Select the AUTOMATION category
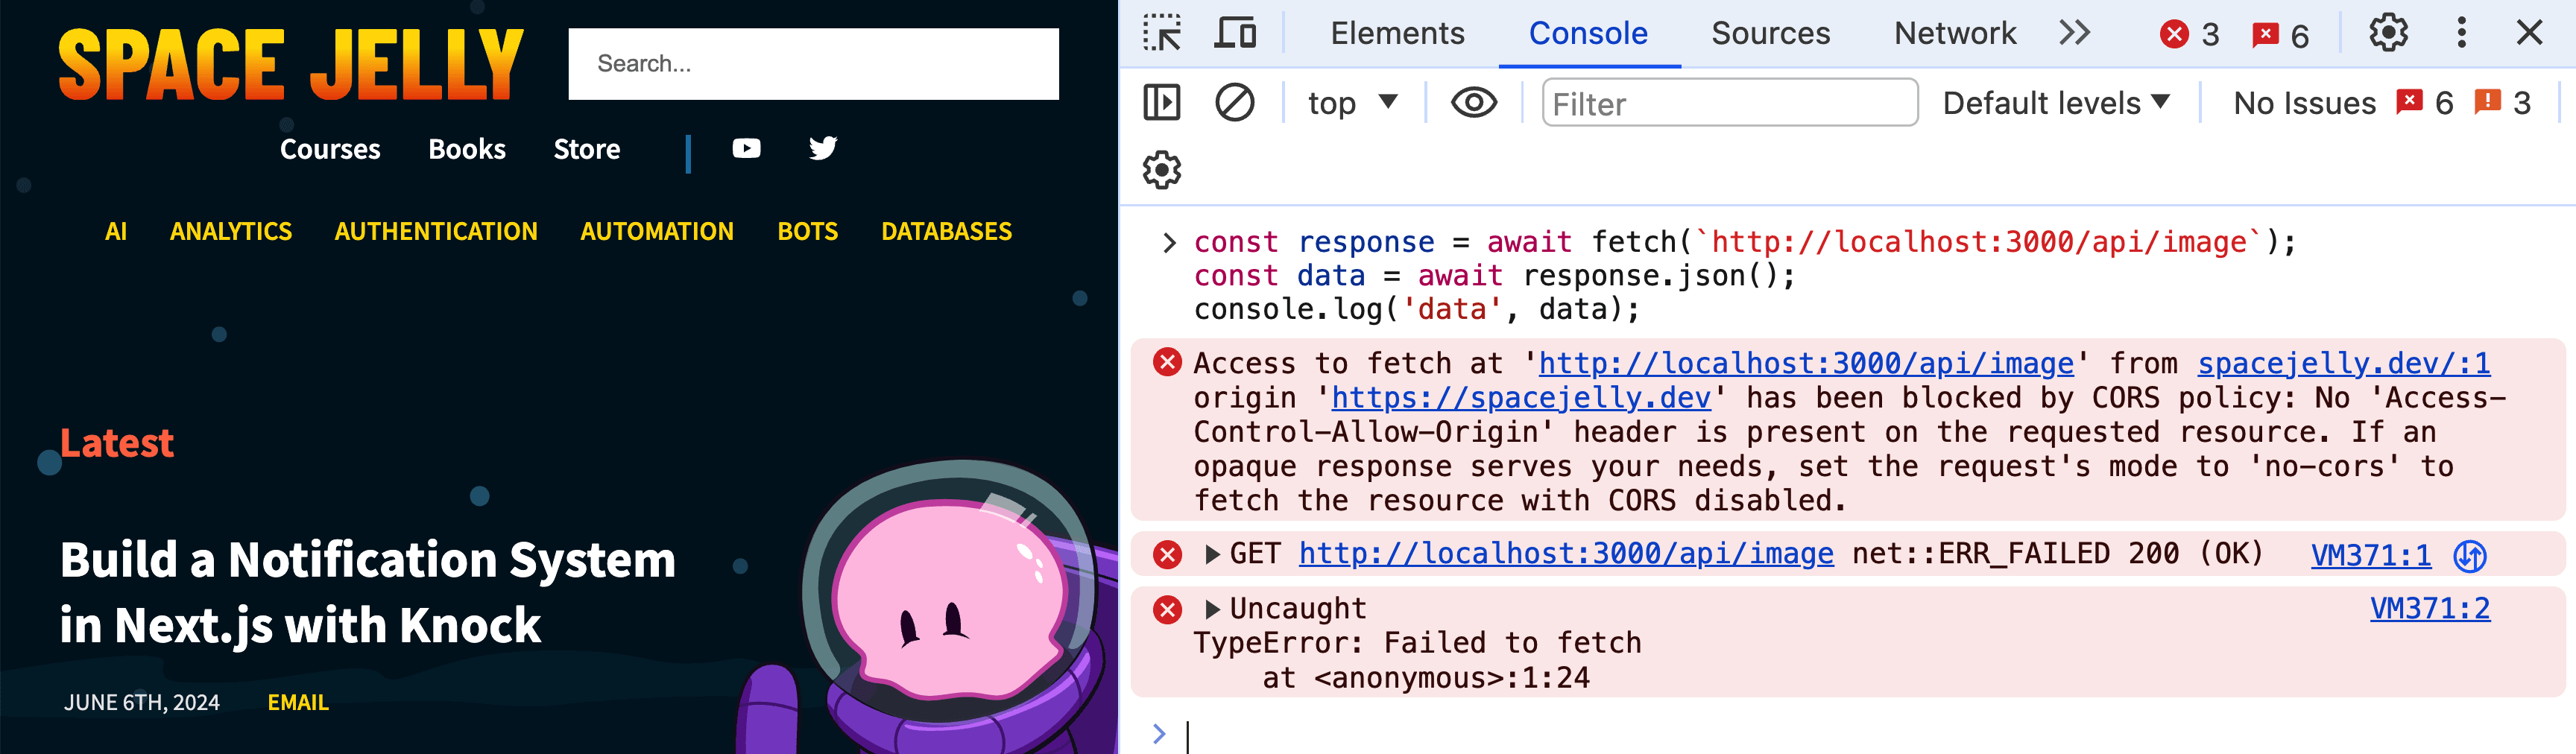Image resolution: width=2576 pixels, height=754 pixels. (657, 231)
